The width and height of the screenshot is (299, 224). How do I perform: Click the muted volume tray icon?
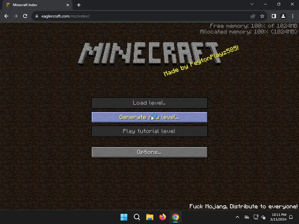tap(263, 217)
